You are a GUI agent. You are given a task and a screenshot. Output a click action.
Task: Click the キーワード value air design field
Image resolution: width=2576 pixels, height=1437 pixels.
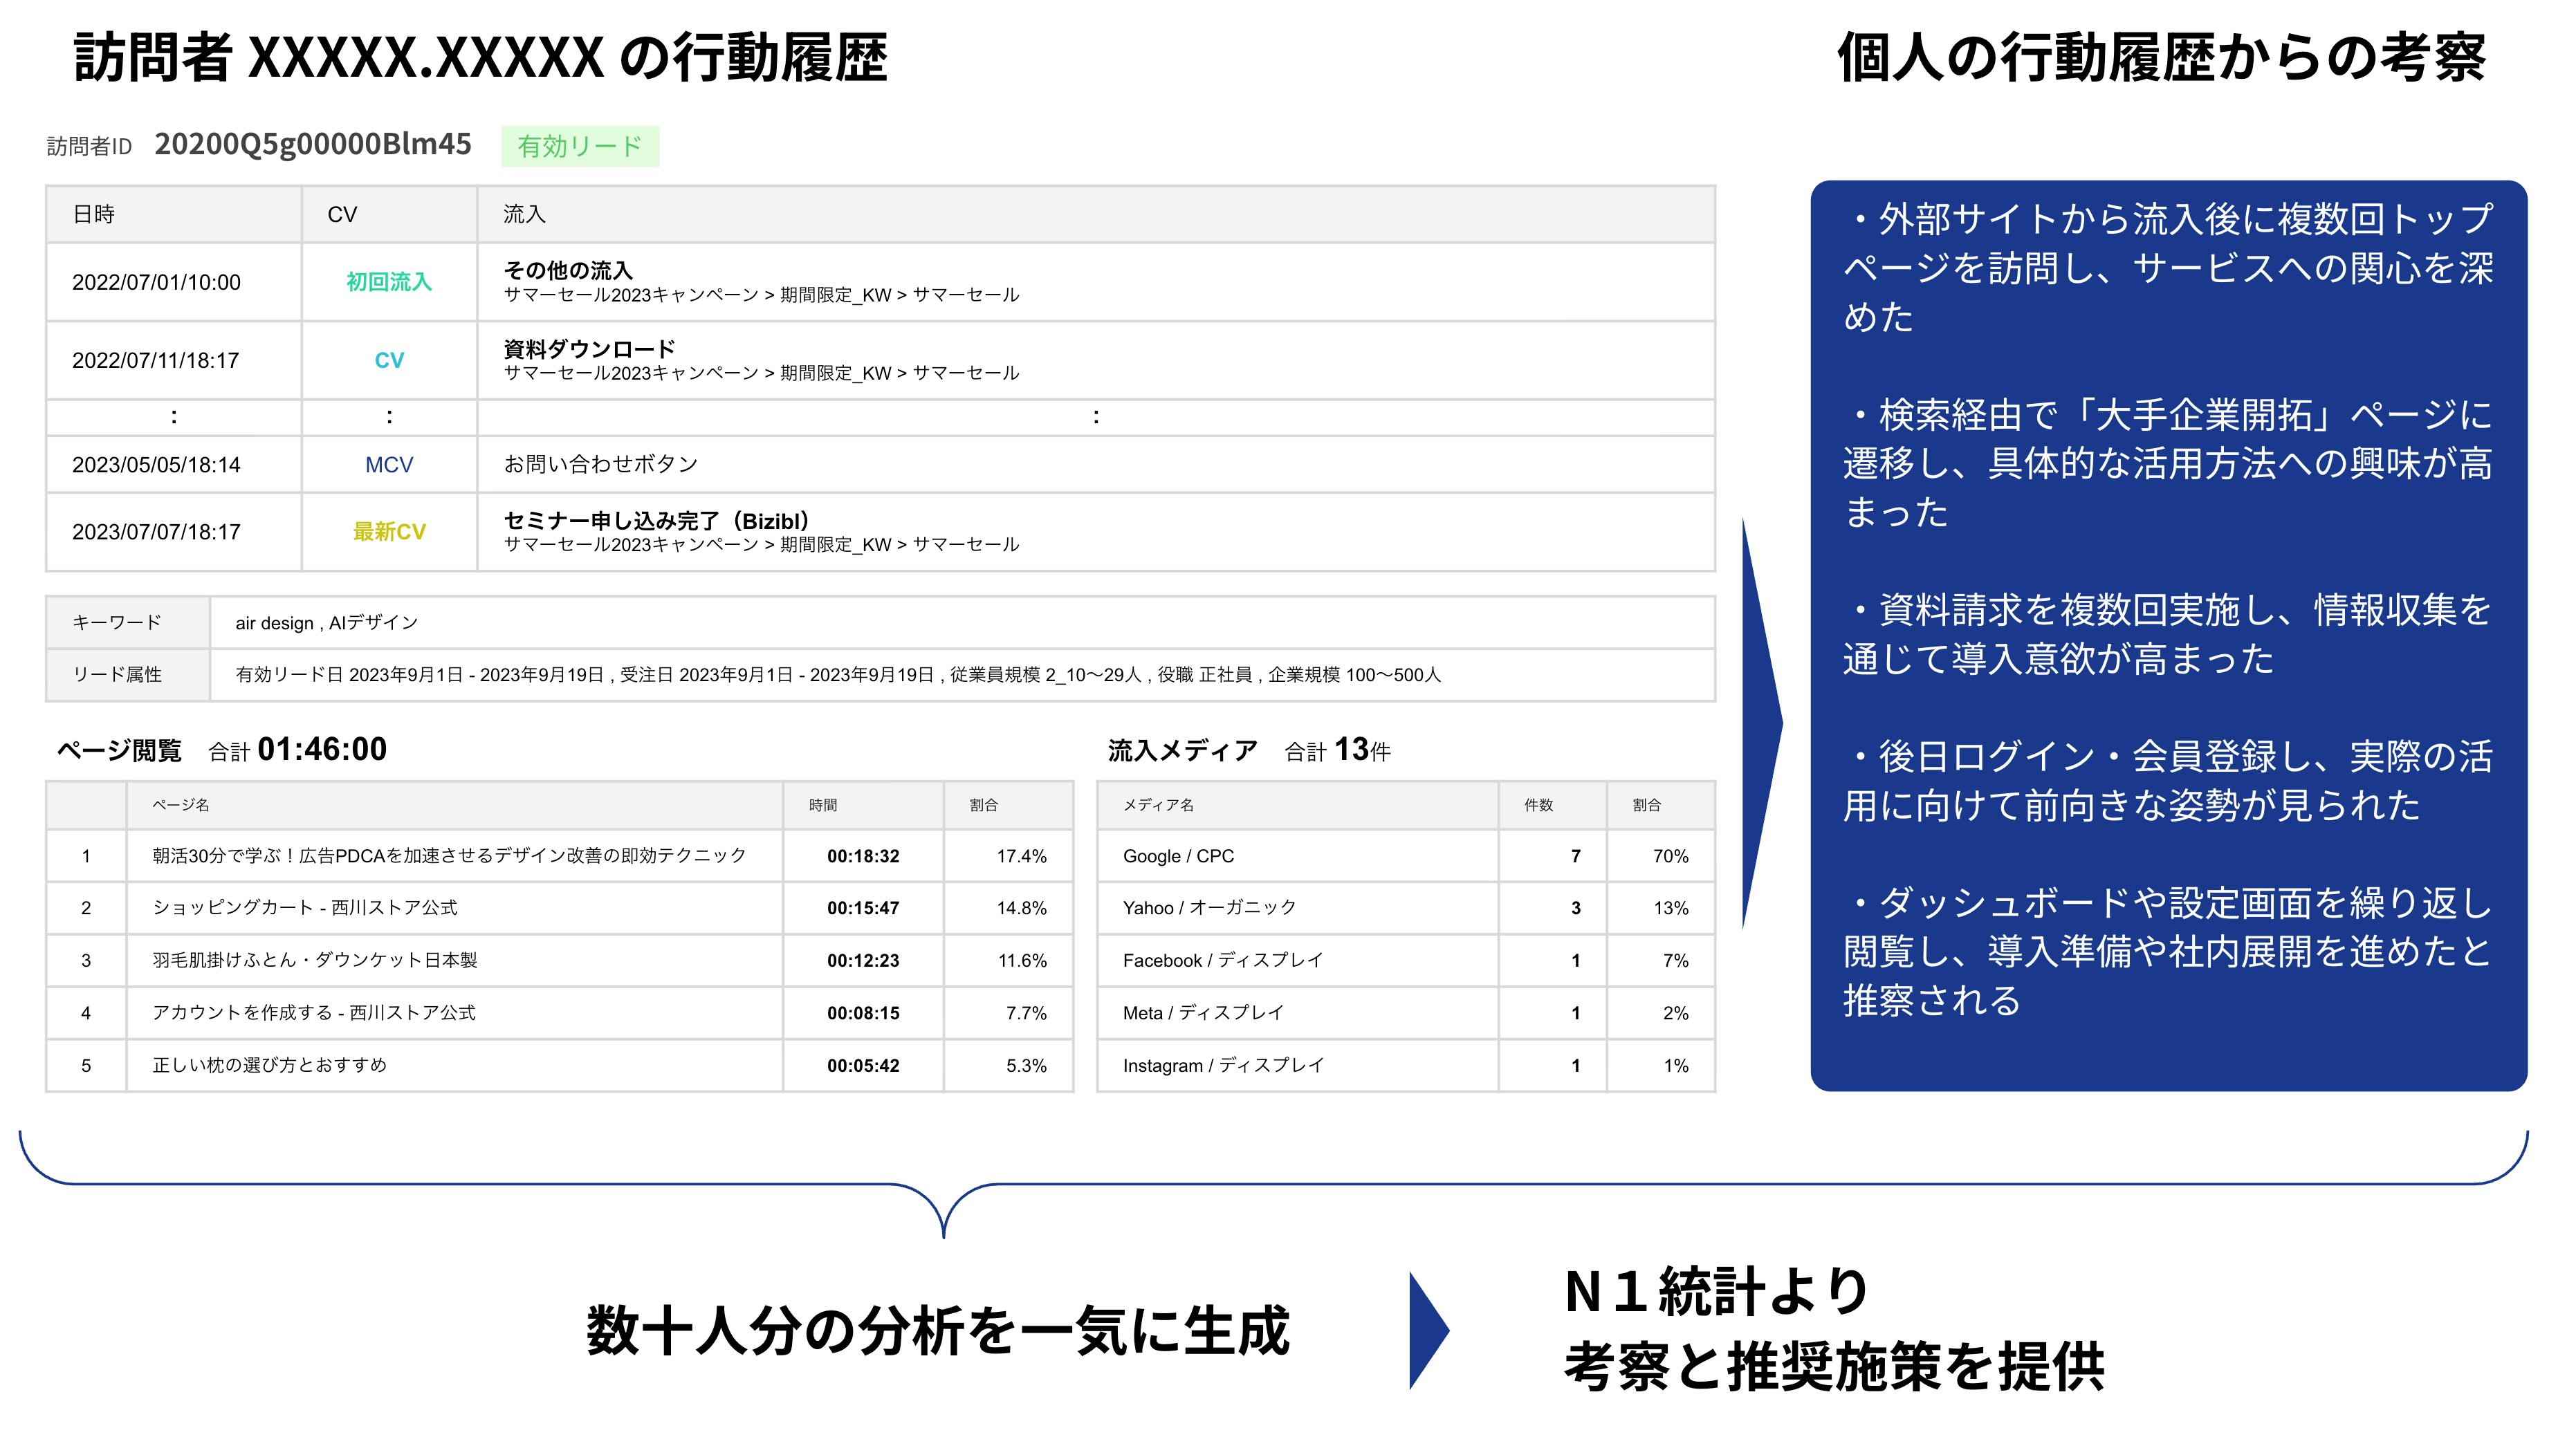click(326, 623)
